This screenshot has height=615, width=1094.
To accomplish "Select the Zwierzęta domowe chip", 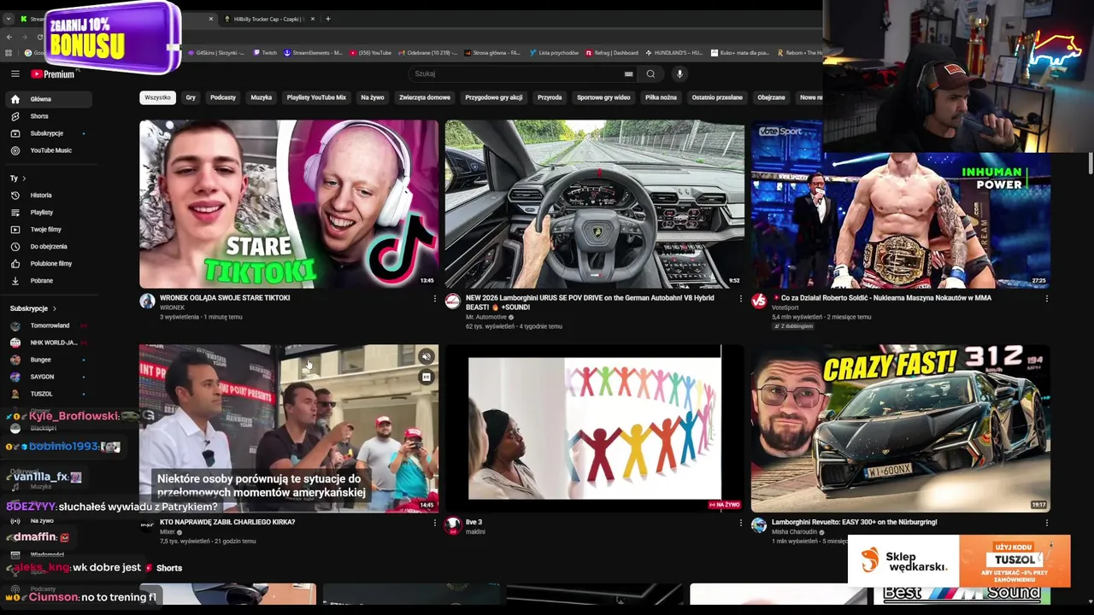I will pyautogui.click(x=425, y=97).
